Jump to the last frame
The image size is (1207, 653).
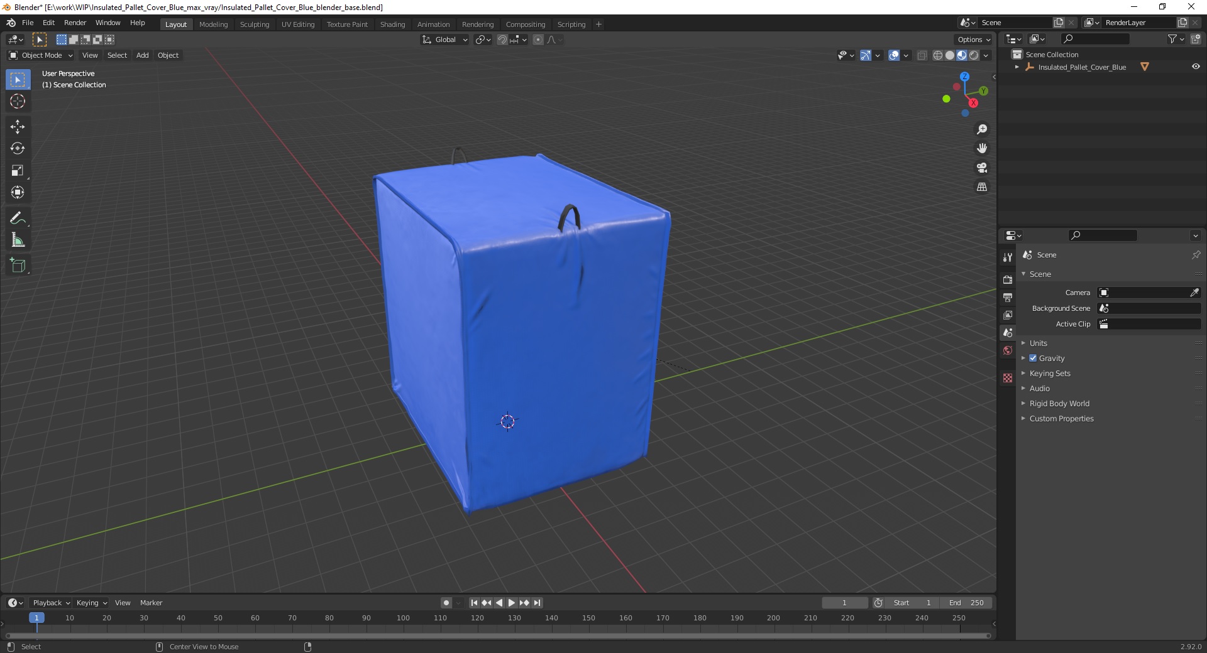(537, 603)
